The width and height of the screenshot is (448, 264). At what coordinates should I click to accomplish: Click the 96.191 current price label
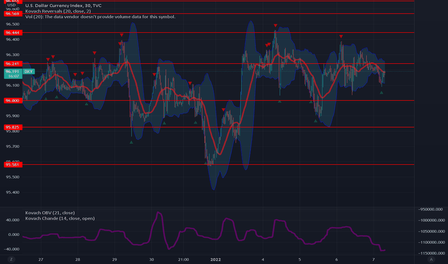point(13,72)
